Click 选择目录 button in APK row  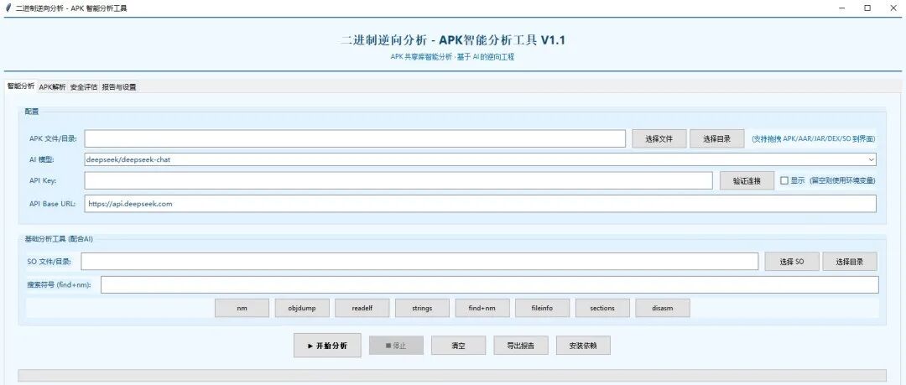click(x=716, y=138)
